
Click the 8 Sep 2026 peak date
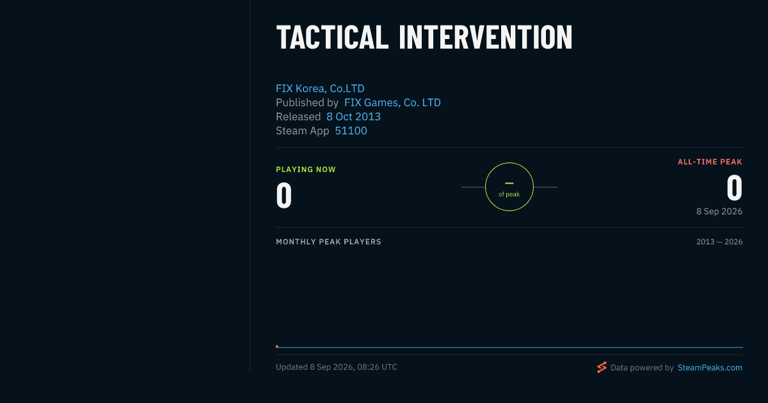tap(719, 211)
